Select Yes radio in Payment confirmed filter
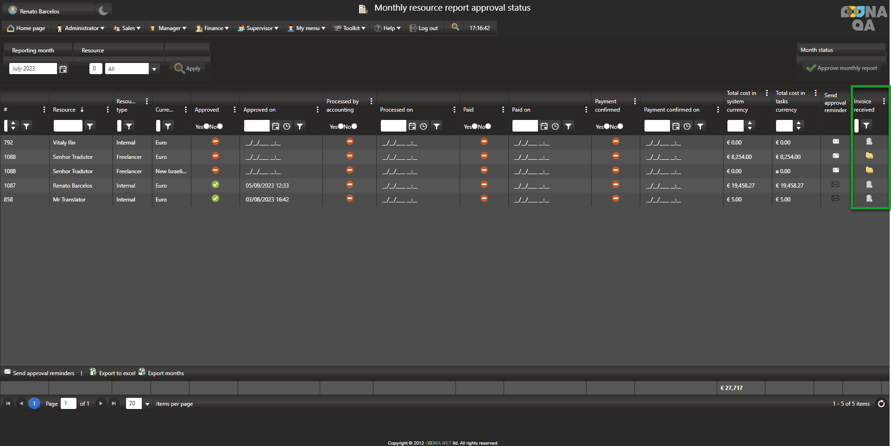 607,126
